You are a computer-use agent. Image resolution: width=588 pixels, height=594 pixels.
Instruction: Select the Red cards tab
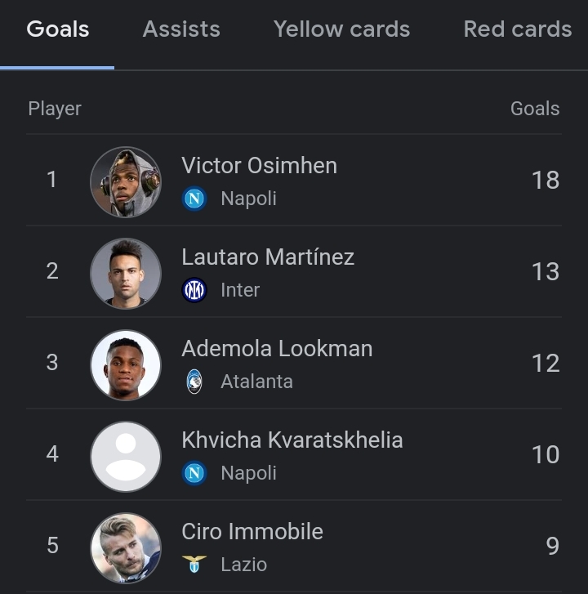[518, 29]
